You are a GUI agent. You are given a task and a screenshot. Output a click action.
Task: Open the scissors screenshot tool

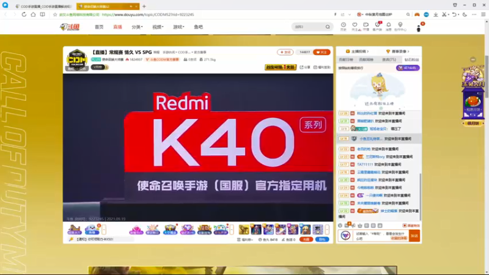coord(444,14)
